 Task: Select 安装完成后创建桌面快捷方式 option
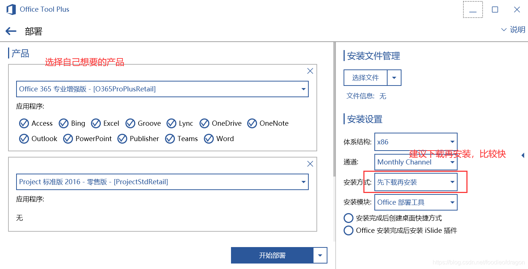click(348, 218)
